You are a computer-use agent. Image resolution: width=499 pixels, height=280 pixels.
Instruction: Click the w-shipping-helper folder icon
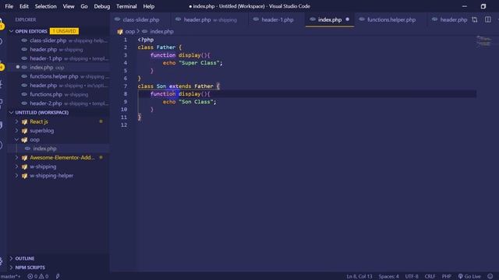[24, 176]
